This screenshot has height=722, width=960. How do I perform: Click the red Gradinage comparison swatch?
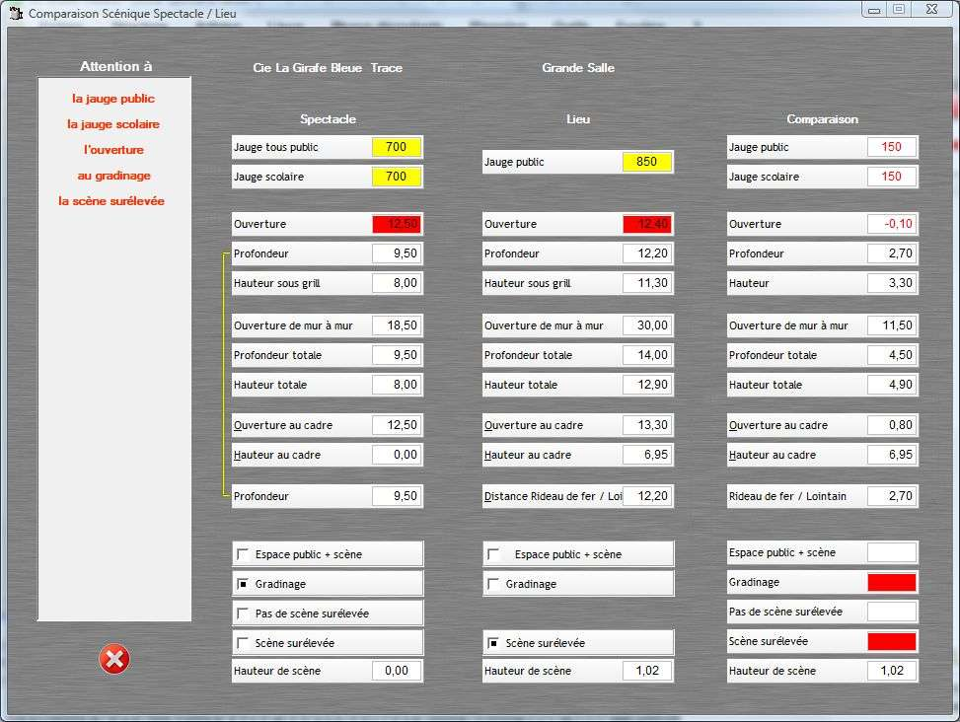891,582
